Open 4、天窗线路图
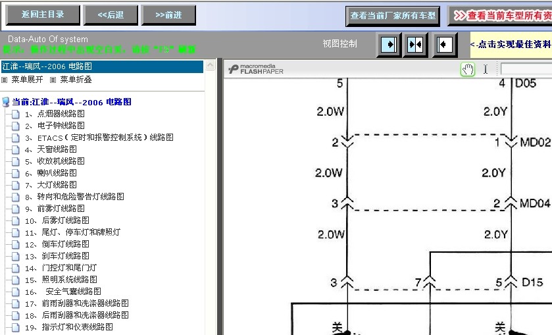This screenshot has width=552, height=335. (51, 149)
